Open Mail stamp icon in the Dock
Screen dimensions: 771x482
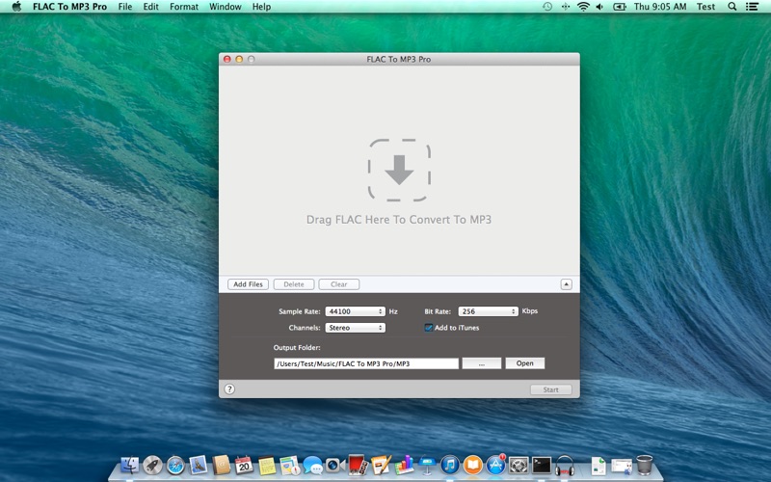(199, 465)
